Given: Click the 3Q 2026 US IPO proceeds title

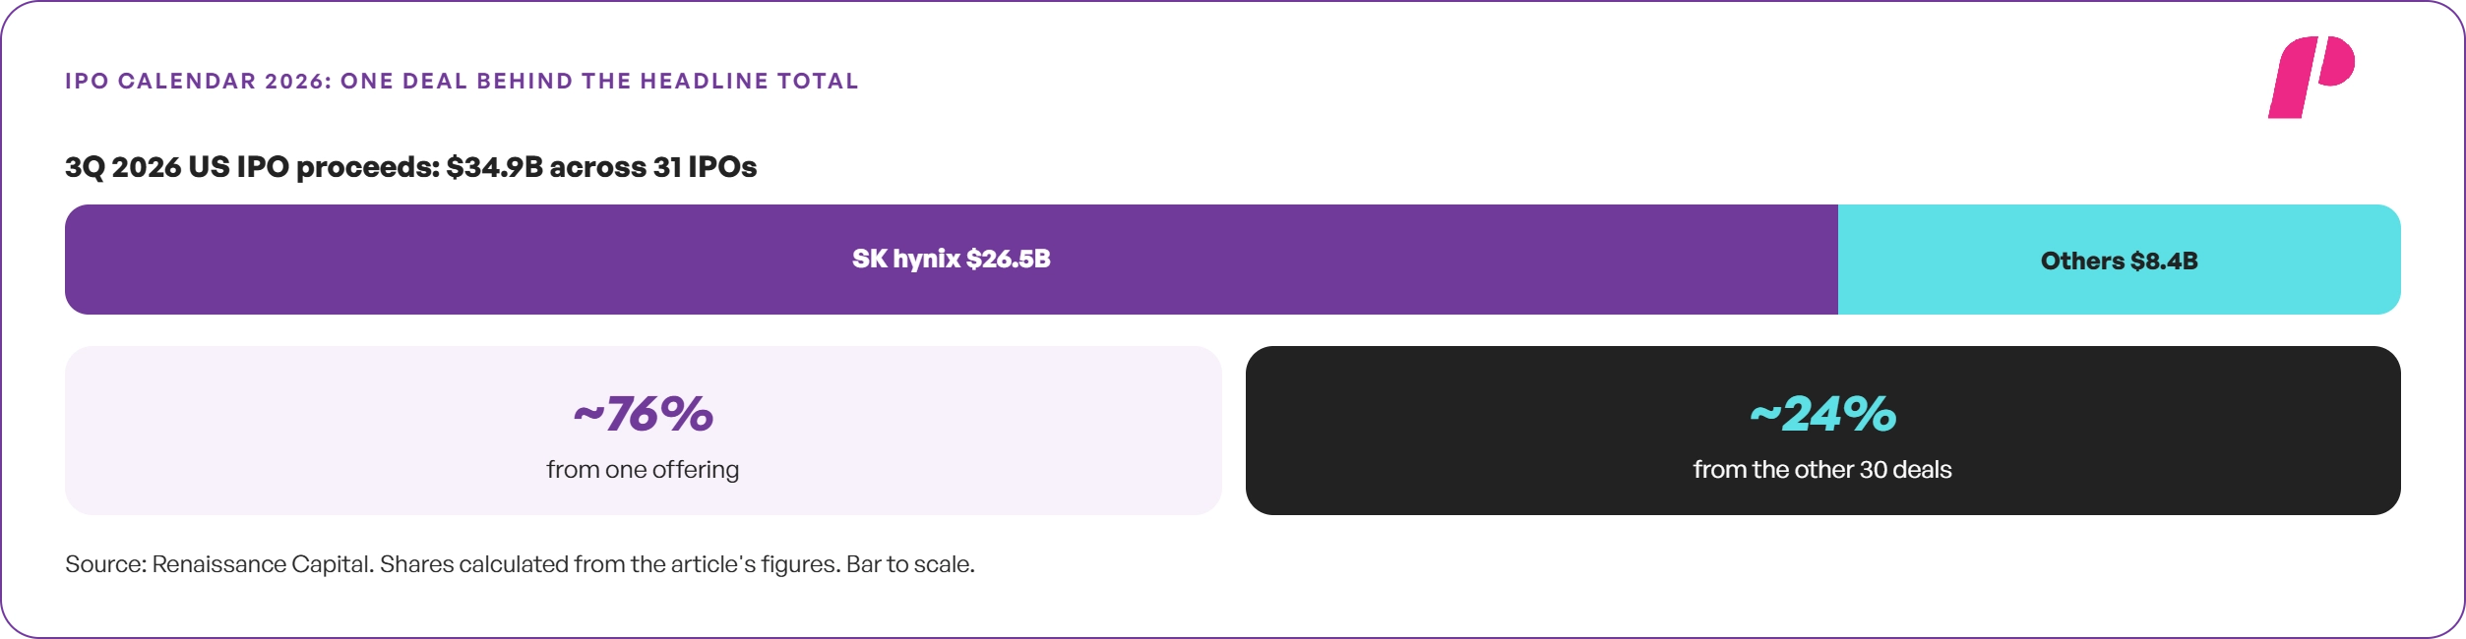Looking at the screenshot, I should pyautogui.click(x=411, y=167).
